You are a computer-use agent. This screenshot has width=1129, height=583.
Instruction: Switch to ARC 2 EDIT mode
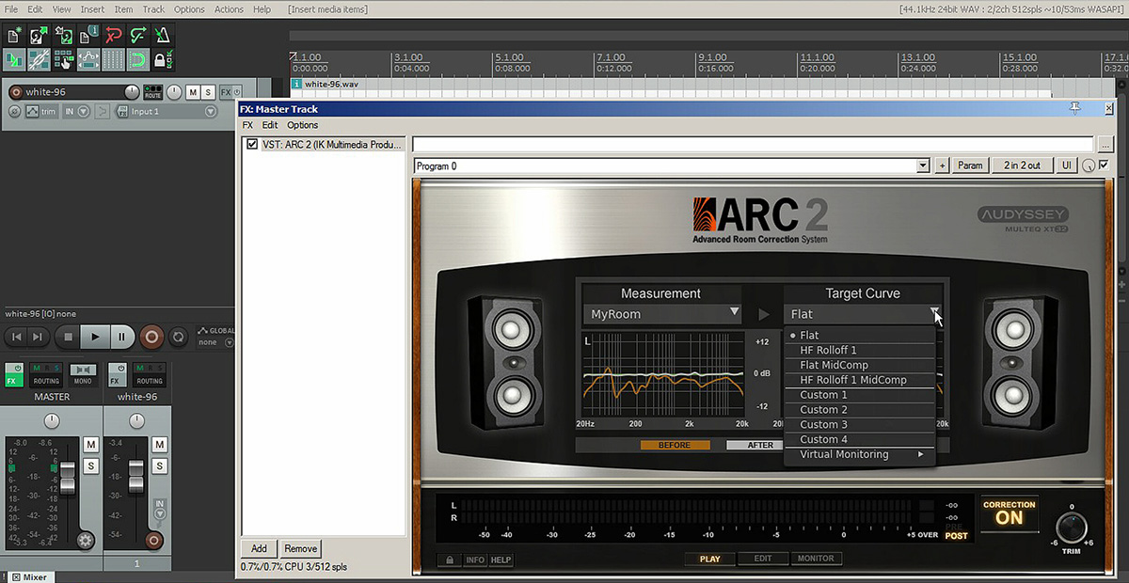(763, 559)
